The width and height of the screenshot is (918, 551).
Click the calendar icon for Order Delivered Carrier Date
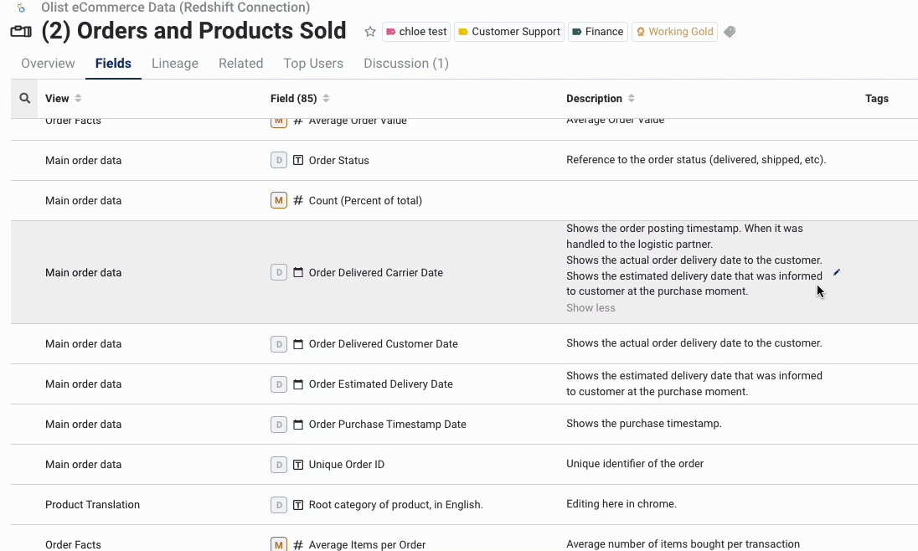coord(298,273)
